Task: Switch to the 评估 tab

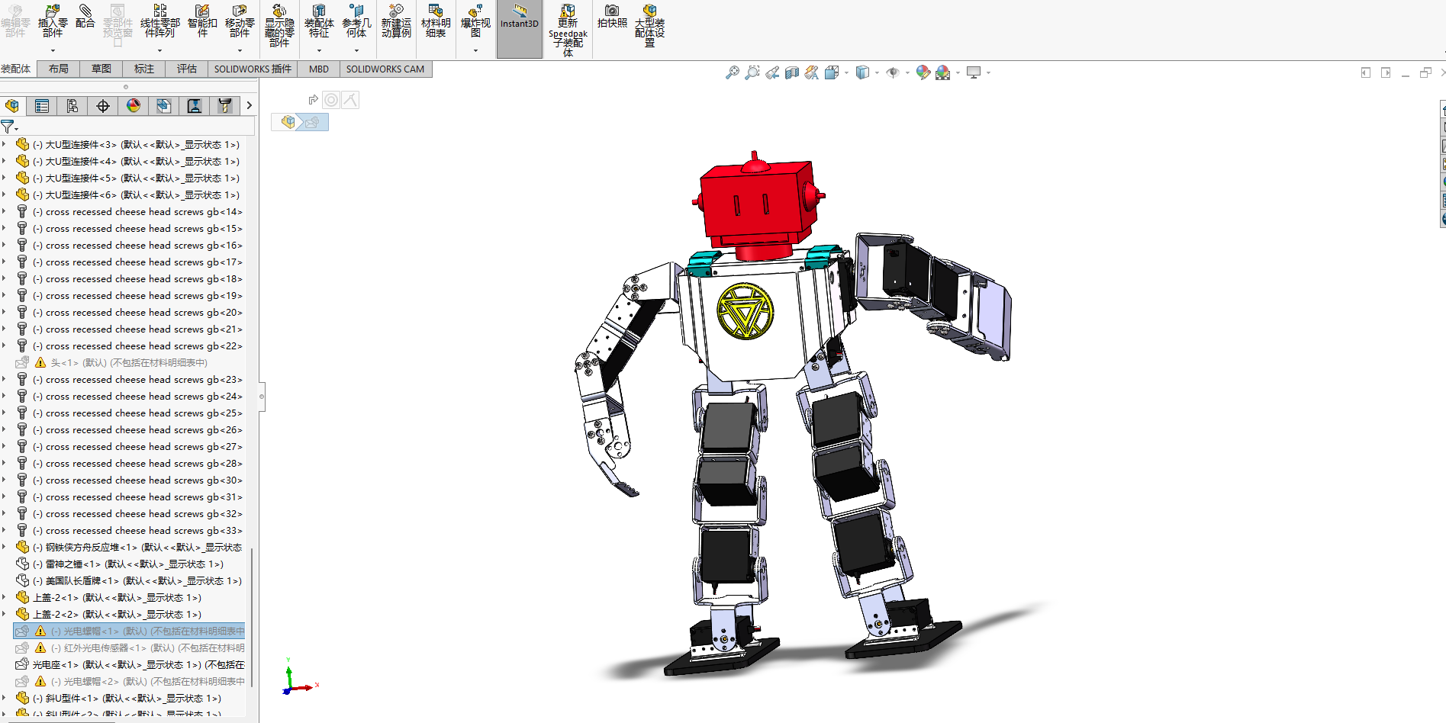Action: tap(187, 69)
